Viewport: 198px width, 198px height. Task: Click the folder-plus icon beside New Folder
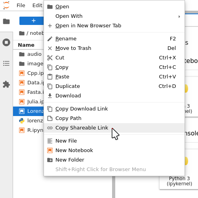tap(50, 160)
